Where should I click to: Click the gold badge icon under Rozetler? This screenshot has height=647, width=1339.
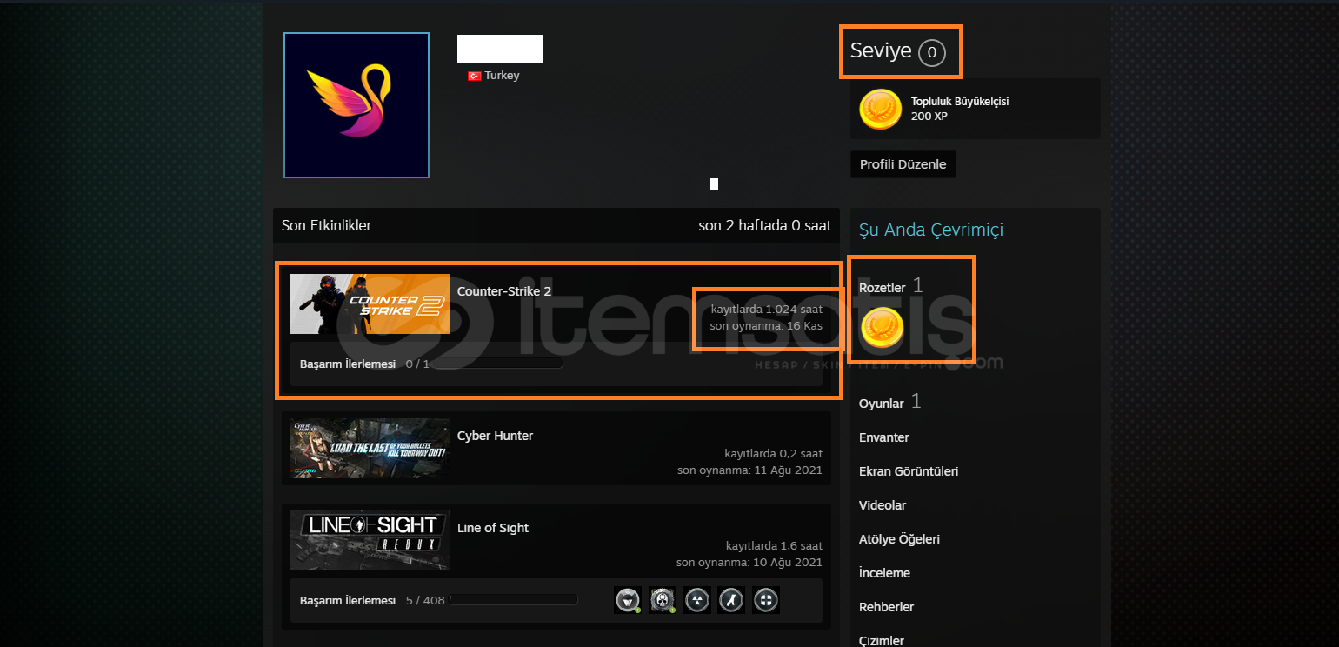pyautogui.click(x=882, y=330)
